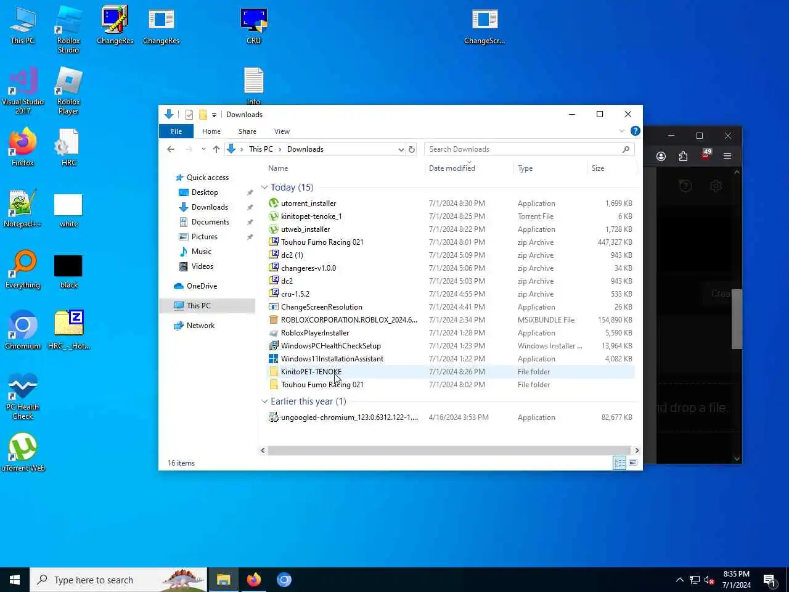
Task: Open Documents under Quick access
Action: [x=210, y=222]
